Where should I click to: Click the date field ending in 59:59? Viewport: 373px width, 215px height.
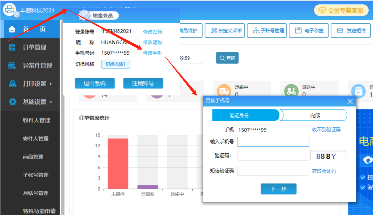pyautogui.click(x=191, y=58)
